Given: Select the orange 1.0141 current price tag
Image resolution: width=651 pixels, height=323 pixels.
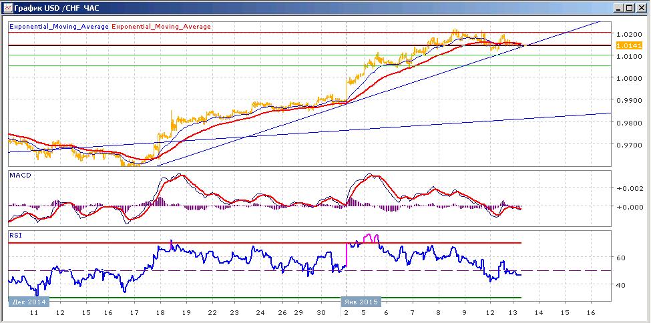Looking at the screenshot, I should coord(630,45).
